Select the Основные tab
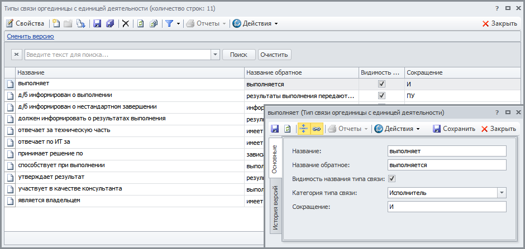 275,159
